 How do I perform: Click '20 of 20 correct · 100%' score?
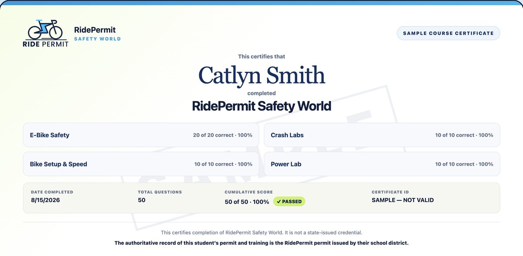(x=223, y=135)
